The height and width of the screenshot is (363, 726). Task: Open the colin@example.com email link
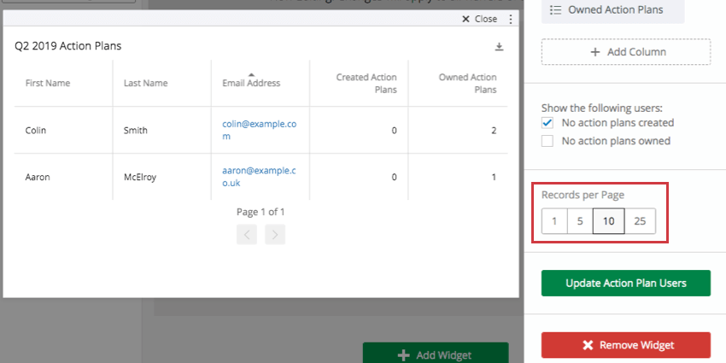pyautogui.click(x=260, y=130)
